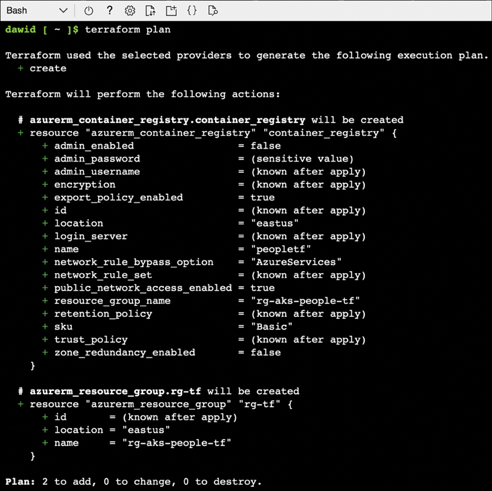Open settings with the gear icon
The width and height of the screenshot is (492, 491).
pyautogui.click(x=130, y=11)
